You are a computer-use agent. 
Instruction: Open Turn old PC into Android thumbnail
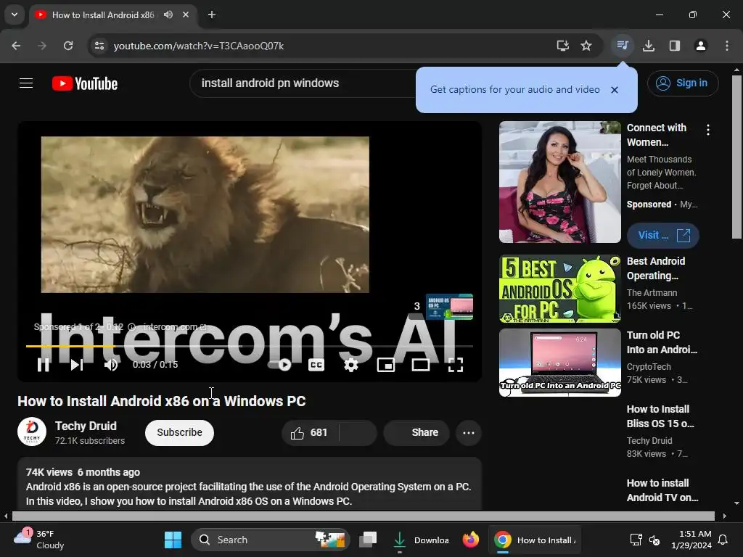[559, 363]
